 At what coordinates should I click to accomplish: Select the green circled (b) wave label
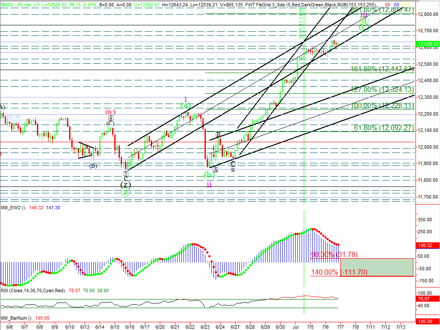209,175
